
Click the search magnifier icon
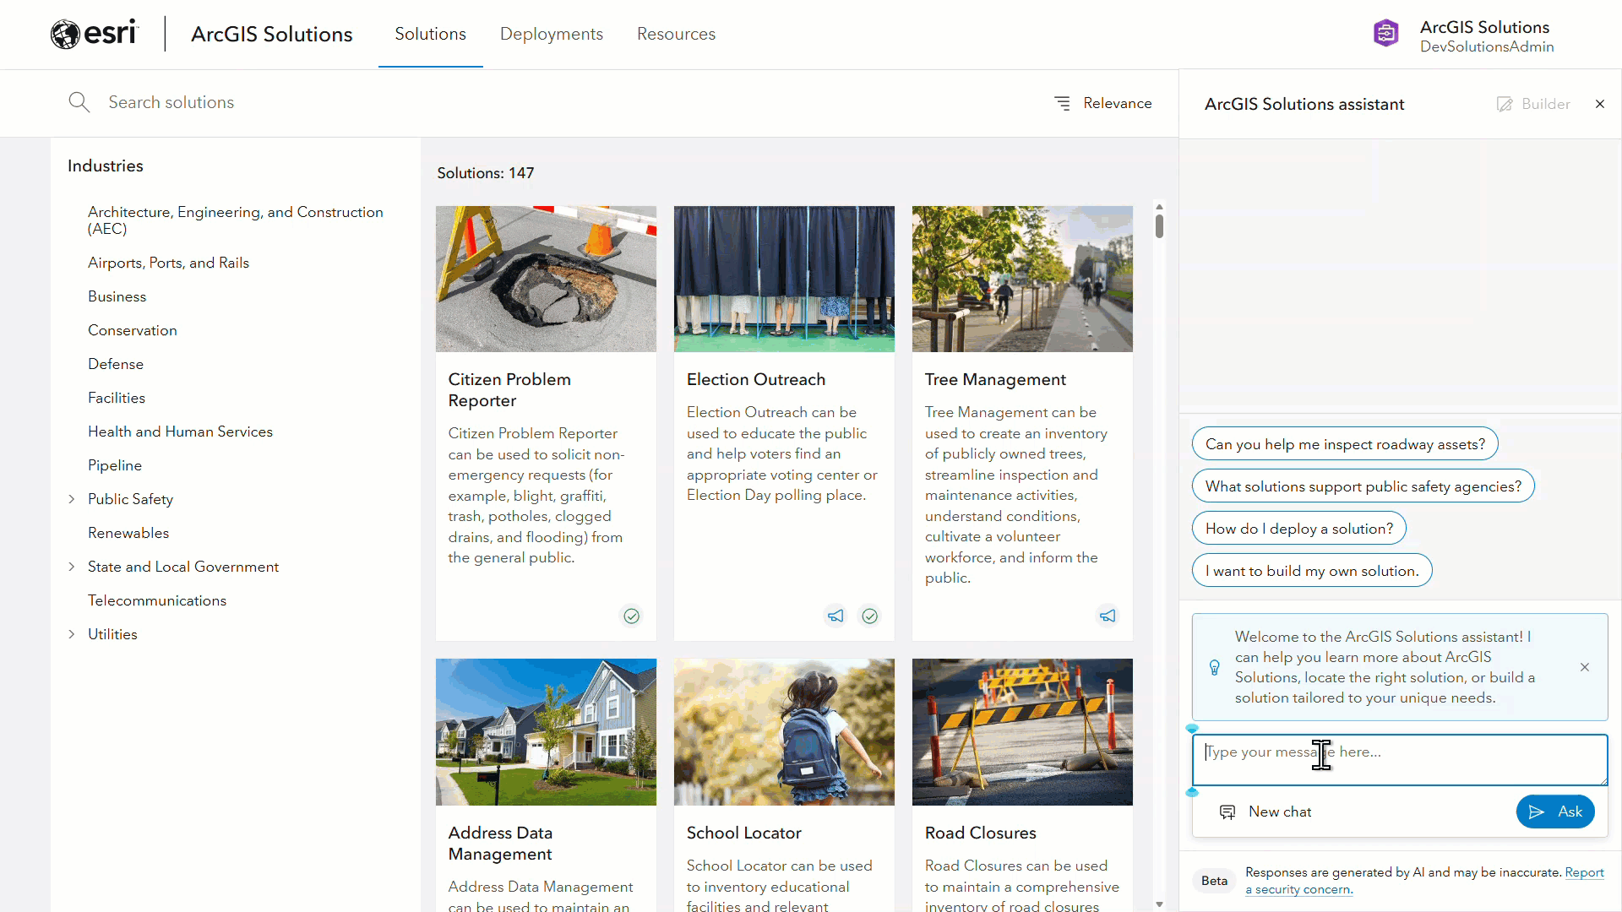point(79,102)
